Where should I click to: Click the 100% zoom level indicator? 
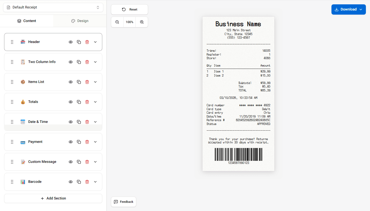point(129,22)
